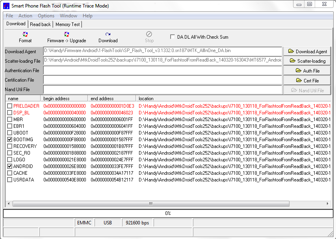336x239 pixels.
Task: Check the CACHE partition checkbox
Action: pyautogui.click(x=9, y=173)
